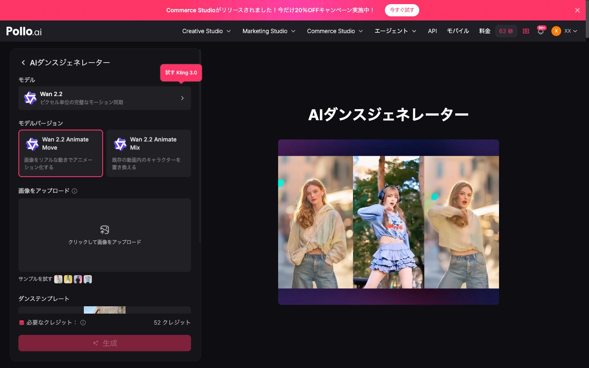Click the back arrow beside AIダンスジェネレーター
The width and height of the screenshot is (589, 368).
coord(23,63)
